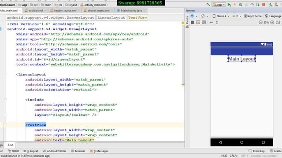Click the app folder in navigation bar
This screenshot has height=158, width=282.
[x=23, y=5]
